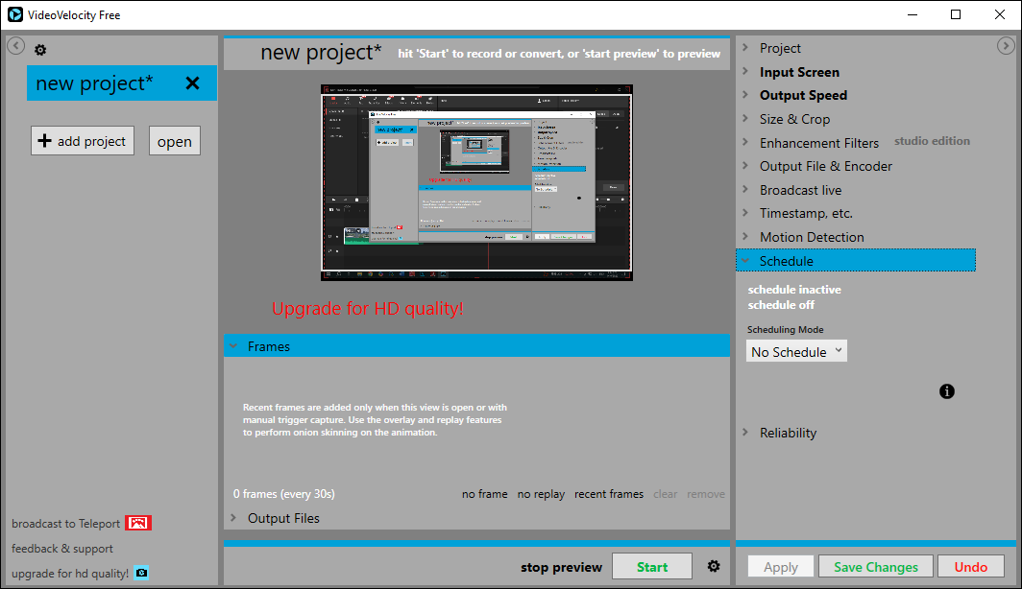Toggle the no frame option
The image size is (1022, 589).
tap(484, 493)
